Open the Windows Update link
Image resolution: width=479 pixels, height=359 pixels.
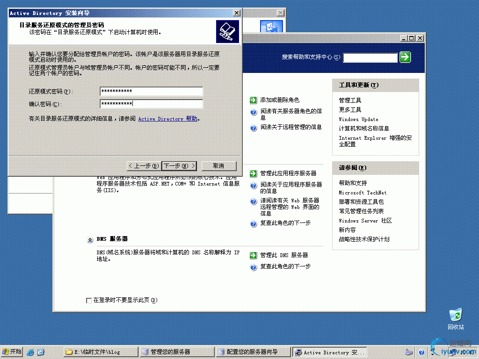358,119
